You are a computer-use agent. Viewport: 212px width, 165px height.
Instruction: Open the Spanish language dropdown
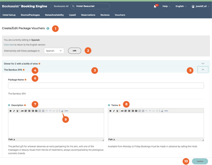(x=54, y=51)
